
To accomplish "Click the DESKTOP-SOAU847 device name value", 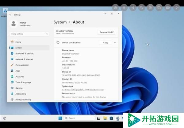I will pos(71,54).
